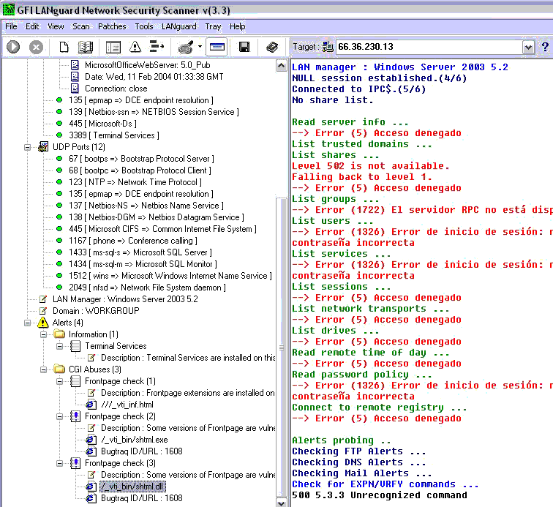Open the File menu

point(11,26)
